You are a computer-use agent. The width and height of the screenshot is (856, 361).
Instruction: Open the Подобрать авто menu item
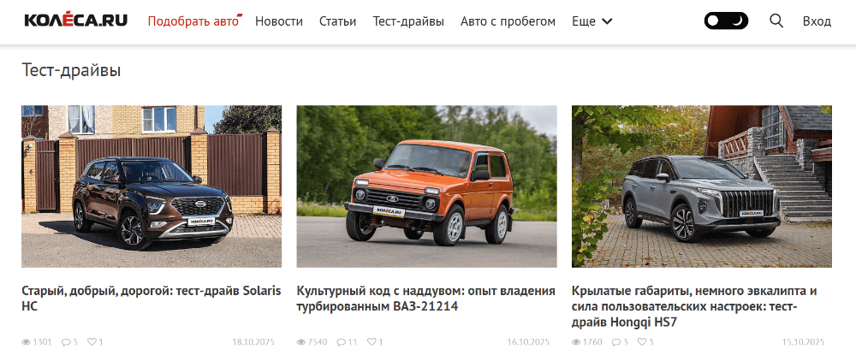pyautogui.click(x=193, y=21)
